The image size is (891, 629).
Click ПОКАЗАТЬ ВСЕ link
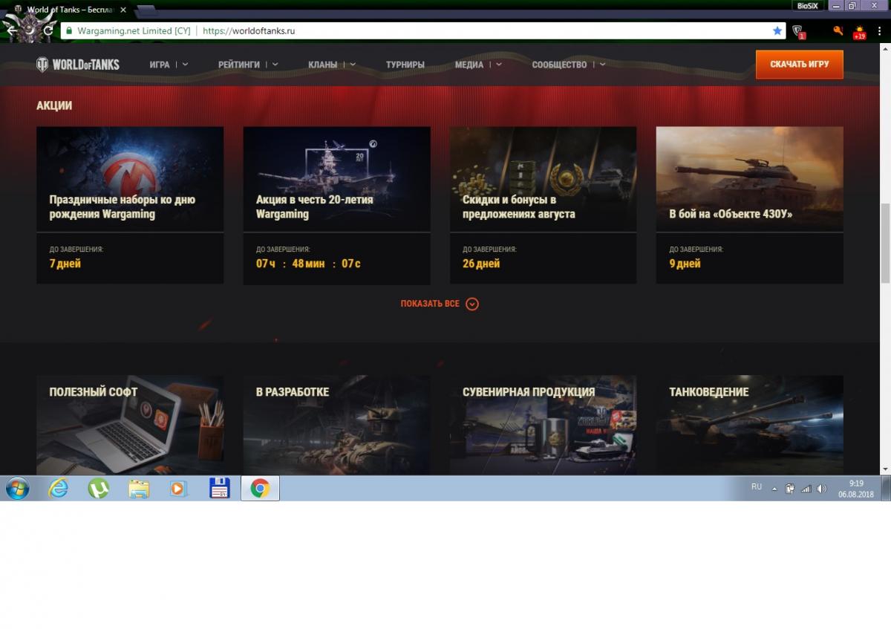click(x=430, y=304)
